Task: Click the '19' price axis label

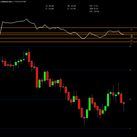Action: click(130, 70)
